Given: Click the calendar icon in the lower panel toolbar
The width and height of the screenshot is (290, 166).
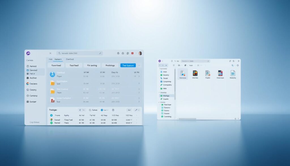Looking at the screenshot, I should [x=113, y=110].
